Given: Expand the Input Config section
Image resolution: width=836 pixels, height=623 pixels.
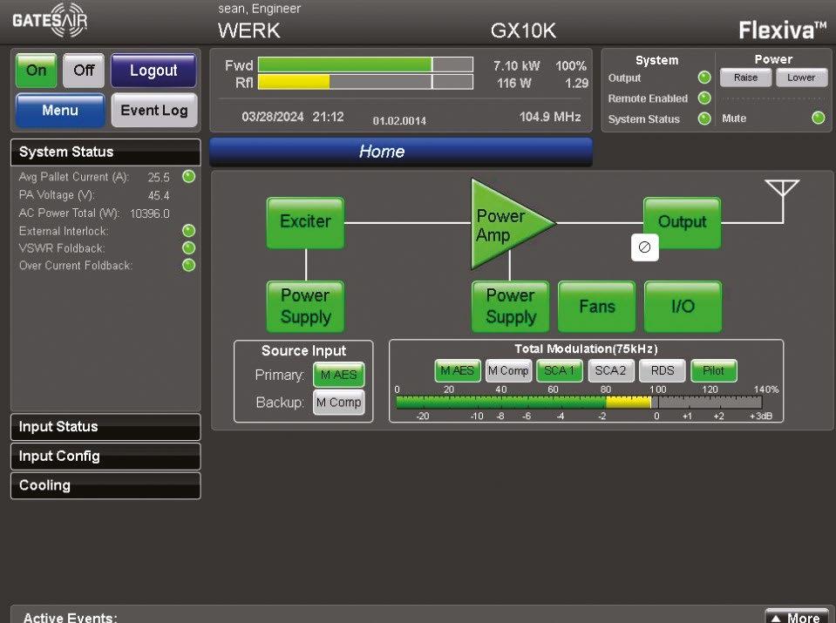Looking at the screenshot, I should click(x=105, y=457).
